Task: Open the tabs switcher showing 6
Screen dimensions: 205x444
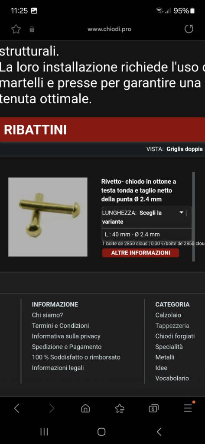Action: (153, 408)
